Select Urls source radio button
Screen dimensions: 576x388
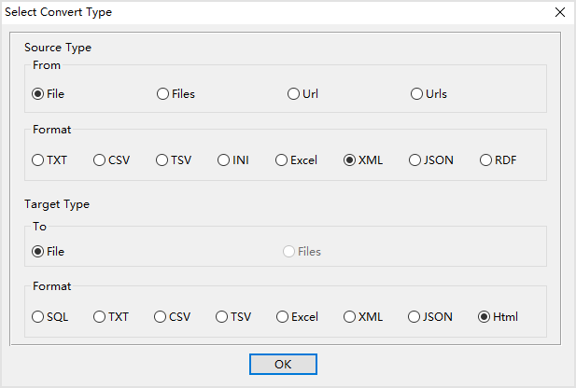tap(428, 94)
